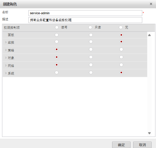Set 面板 permission to 无
The height and width of the screenshot is (148, 156).
tap(121, 35)
